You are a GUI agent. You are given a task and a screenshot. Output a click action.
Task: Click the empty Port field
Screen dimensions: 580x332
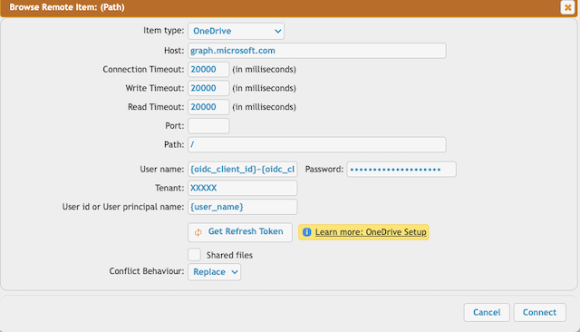[x=208, y=126]
